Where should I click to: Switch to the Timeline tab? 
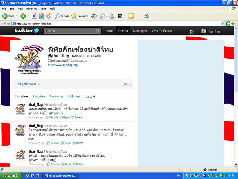click(21, 96)
